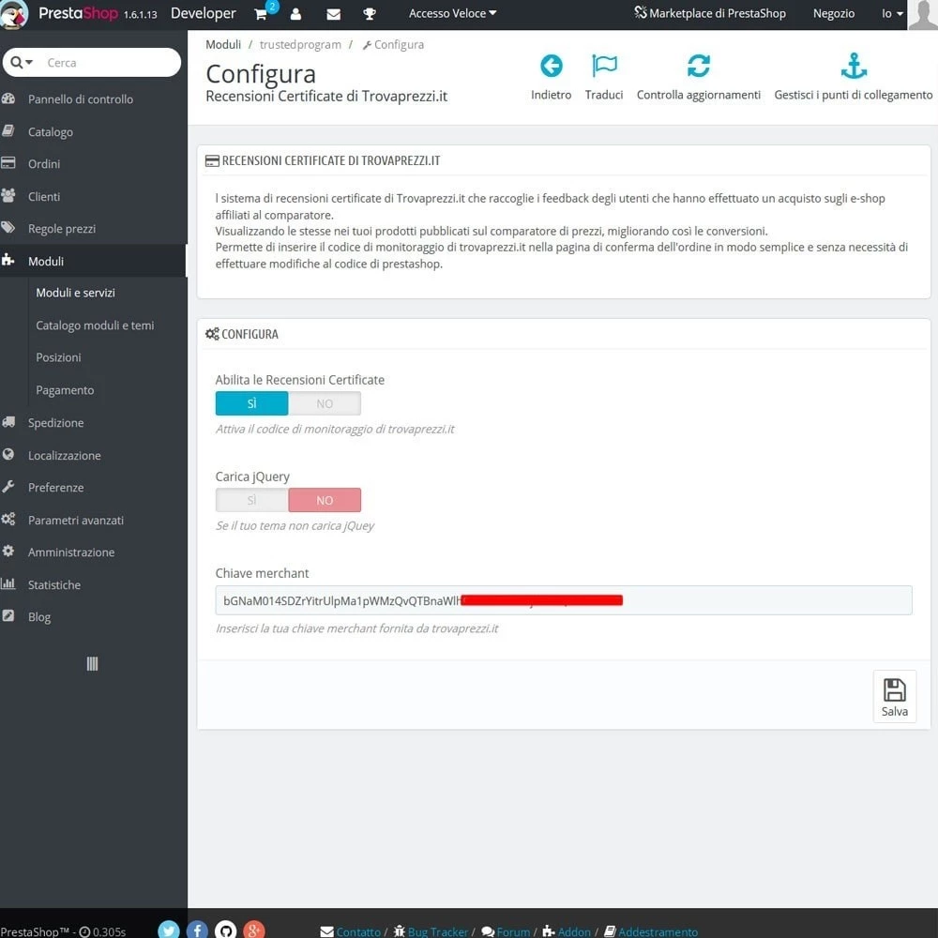Collapse sidebar using the bars icon

(92, 663)
